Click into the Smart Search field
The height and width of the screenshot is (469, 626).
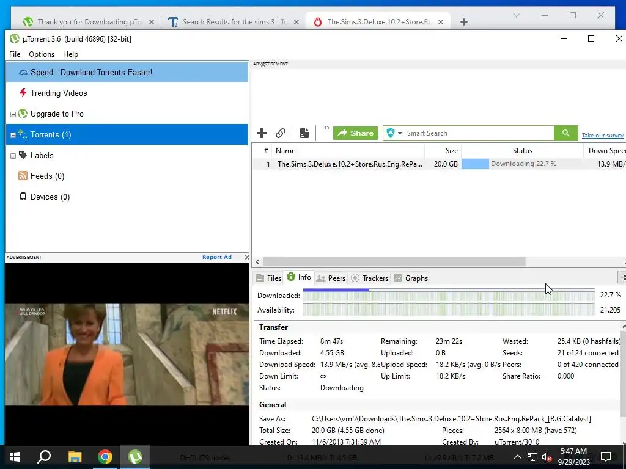(479, 133)
